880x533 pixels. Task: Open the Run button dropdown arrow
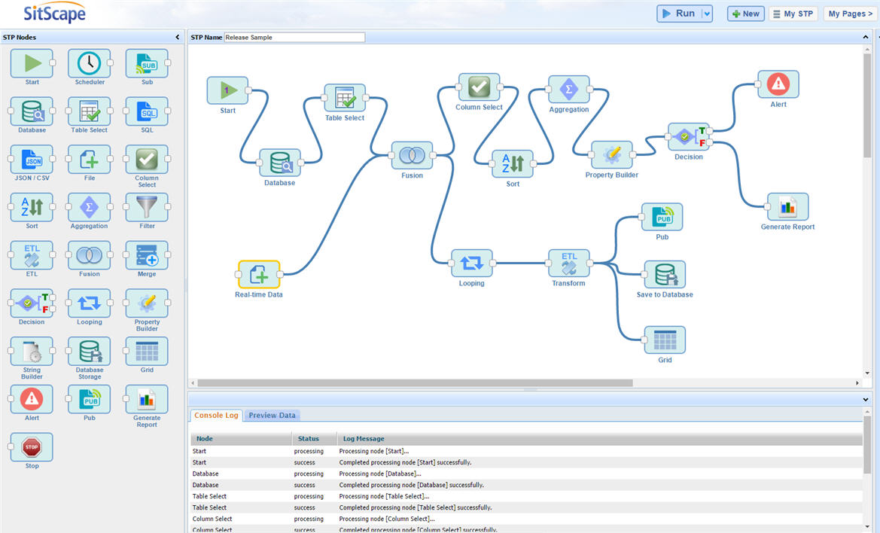[706, 14]
